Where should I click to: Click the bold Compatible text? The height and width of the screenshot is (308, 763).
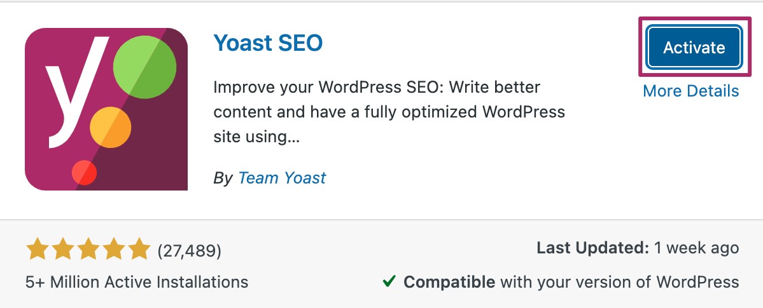(x=449, y=281)
